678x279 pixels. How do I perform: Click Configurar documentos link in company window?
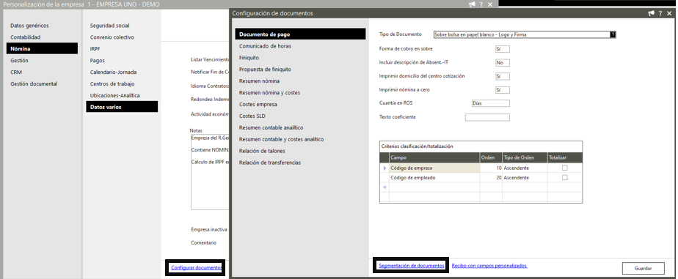tap(197, 268)
